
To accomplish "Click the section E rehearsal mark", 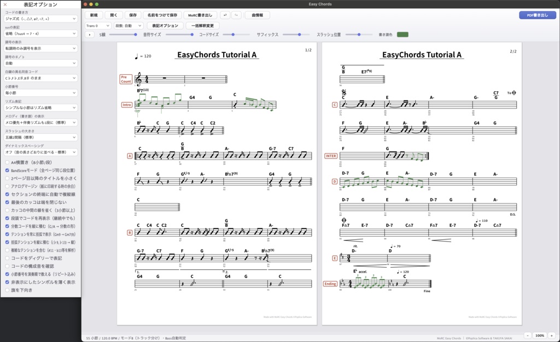I will [335, 258].
